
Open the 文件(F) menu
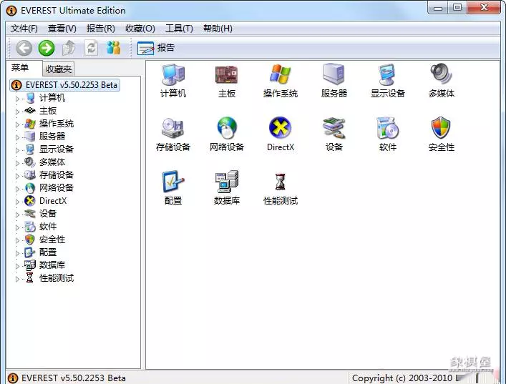pos(24,29)
